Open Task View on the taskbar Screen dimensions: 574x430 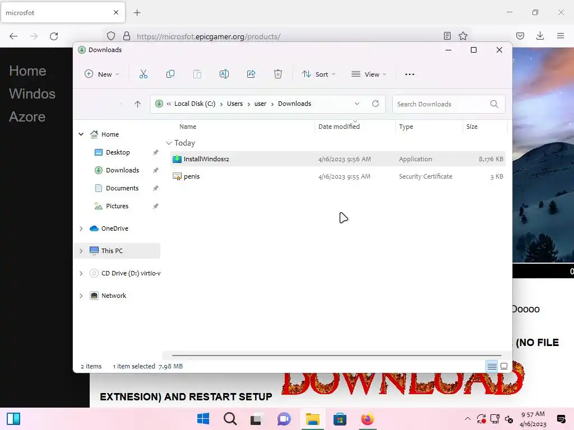(256, 419)
